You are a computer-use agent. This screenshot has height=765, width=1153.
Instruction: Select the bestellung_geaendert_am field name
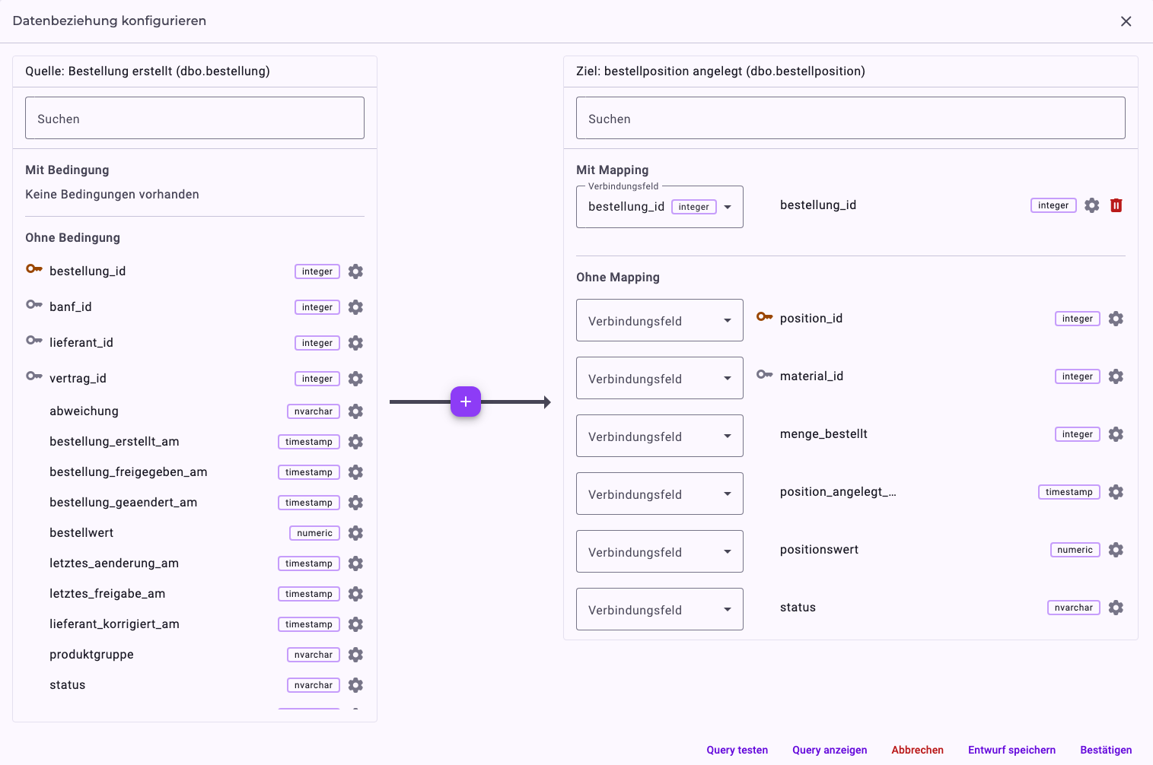(x=123, y=503)
